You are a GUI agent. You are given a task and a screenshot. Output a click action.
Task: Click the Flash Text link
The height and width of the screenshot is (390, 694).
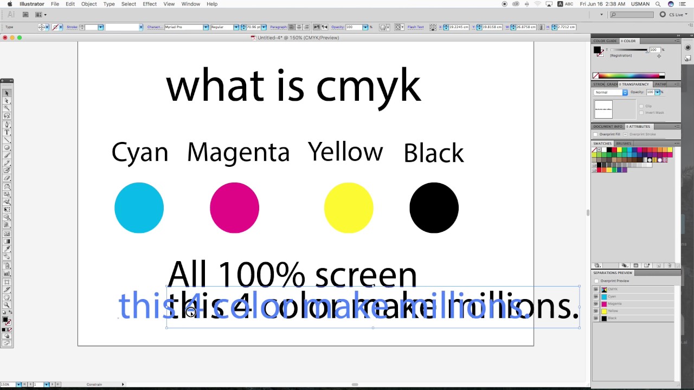pyautogui.click(x=415, y=27)
